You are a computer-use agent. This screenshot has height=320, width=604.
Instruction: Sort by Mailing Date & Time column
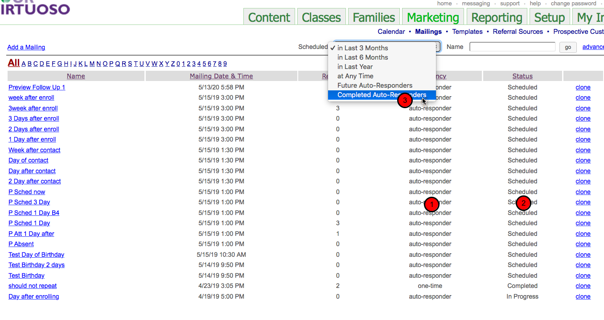(x=221, y=76)
